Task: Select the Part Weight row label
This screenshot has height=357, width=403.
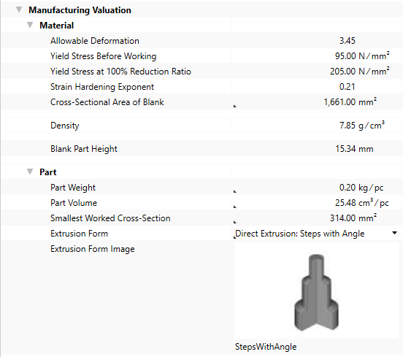Action: [x=73, y=188]
